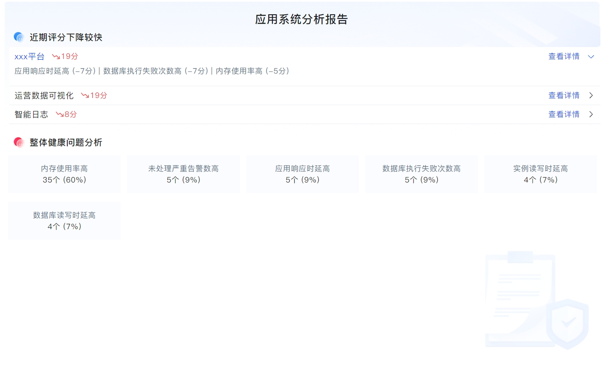Select the 内存使用率高 card
Image resolution: width=605 pixels, height=370 pixels.
(x=64, y=174)
